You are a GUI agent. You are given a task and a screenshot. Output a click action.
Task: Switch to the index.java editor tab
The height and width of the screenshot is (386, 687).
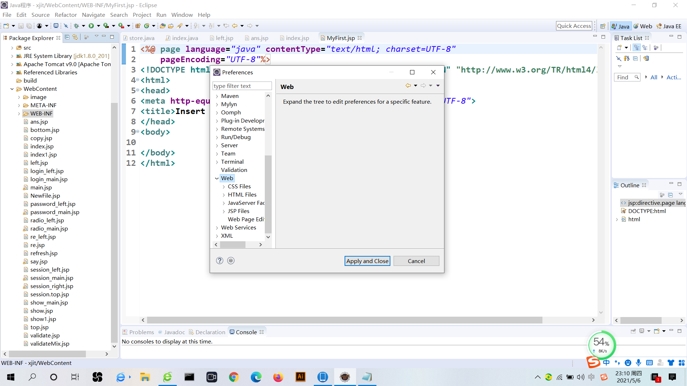(x=185, y=38)
